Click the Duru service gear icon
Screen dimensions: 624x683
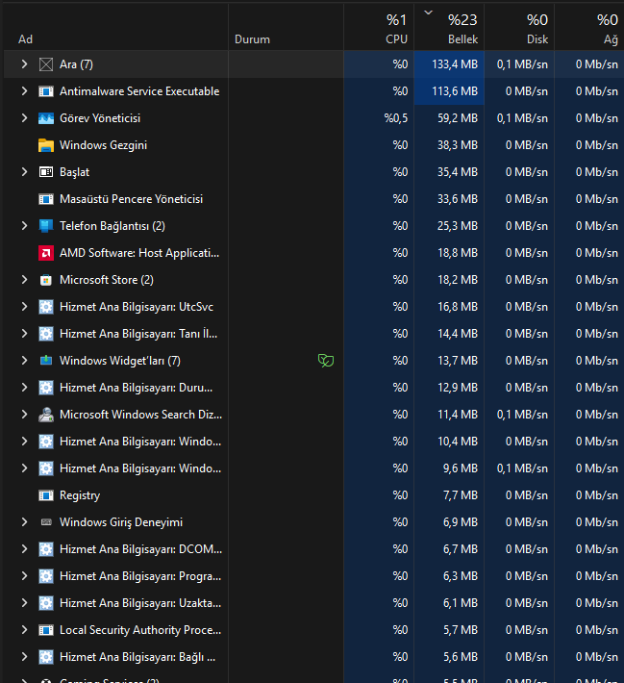pyautogui.click(x=46, y=388)
